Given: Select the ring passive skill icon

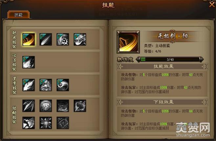Looking at the screenshot, I should coord(63,106).
